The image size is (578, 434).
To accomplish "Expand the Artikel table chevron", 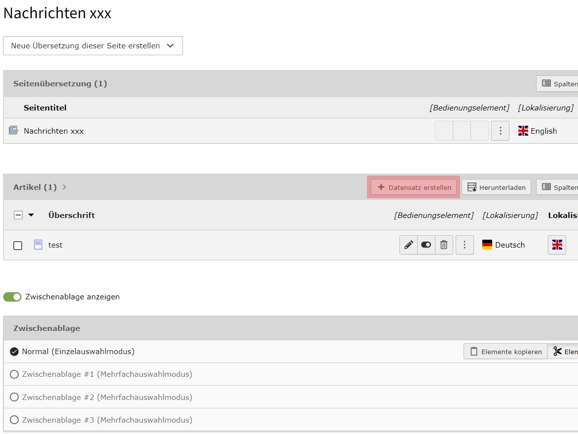I will 65,187.
